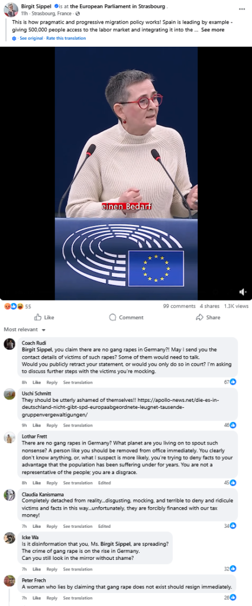
Task: Open Birgit Sippel's profile picture
Action: 11,9
